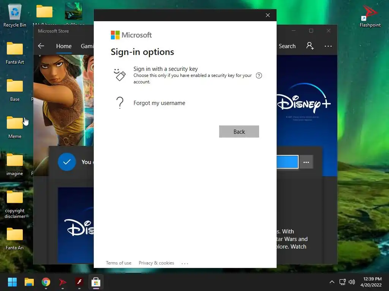Viewport: 389px width, 291px height.
Task: Open the Flashpoint desktop shortcut
Action: click(x=370, y=16)
